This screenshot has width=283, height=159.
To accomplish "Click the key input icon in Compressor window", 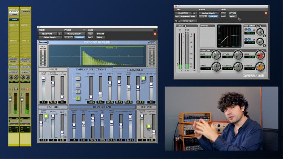I will click(x=177, y=21).
